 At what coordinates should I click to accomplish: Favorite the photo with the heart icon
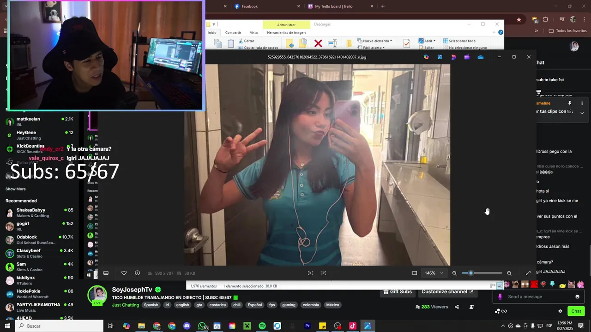click(124, 273)
